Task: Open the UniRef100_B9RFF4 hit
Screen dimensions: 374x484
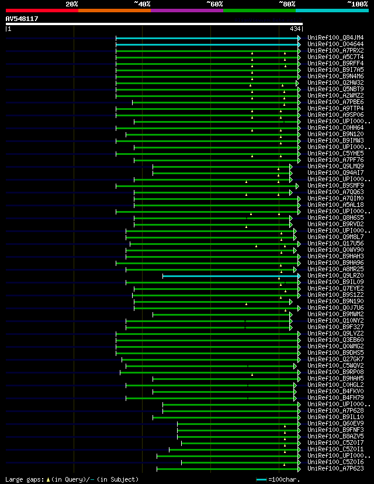Action: [335, 64]
